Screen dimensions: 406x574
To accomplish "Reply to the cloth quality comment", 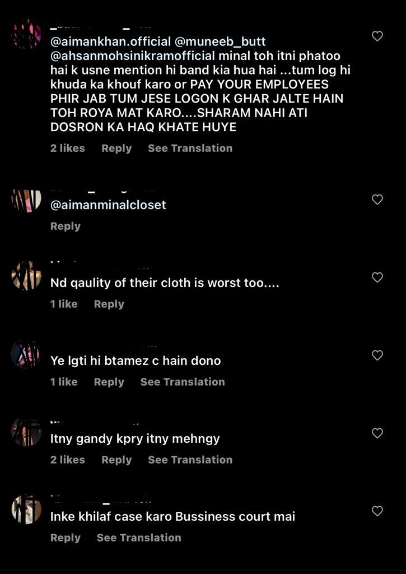I will 109,304.
